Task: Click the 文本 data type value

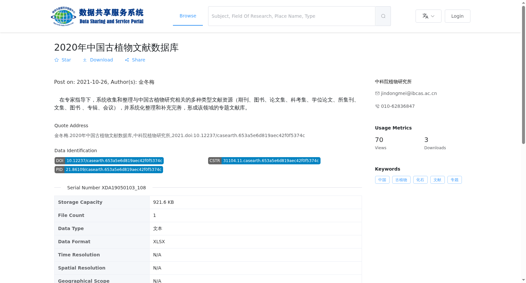Action: point(158,228)
